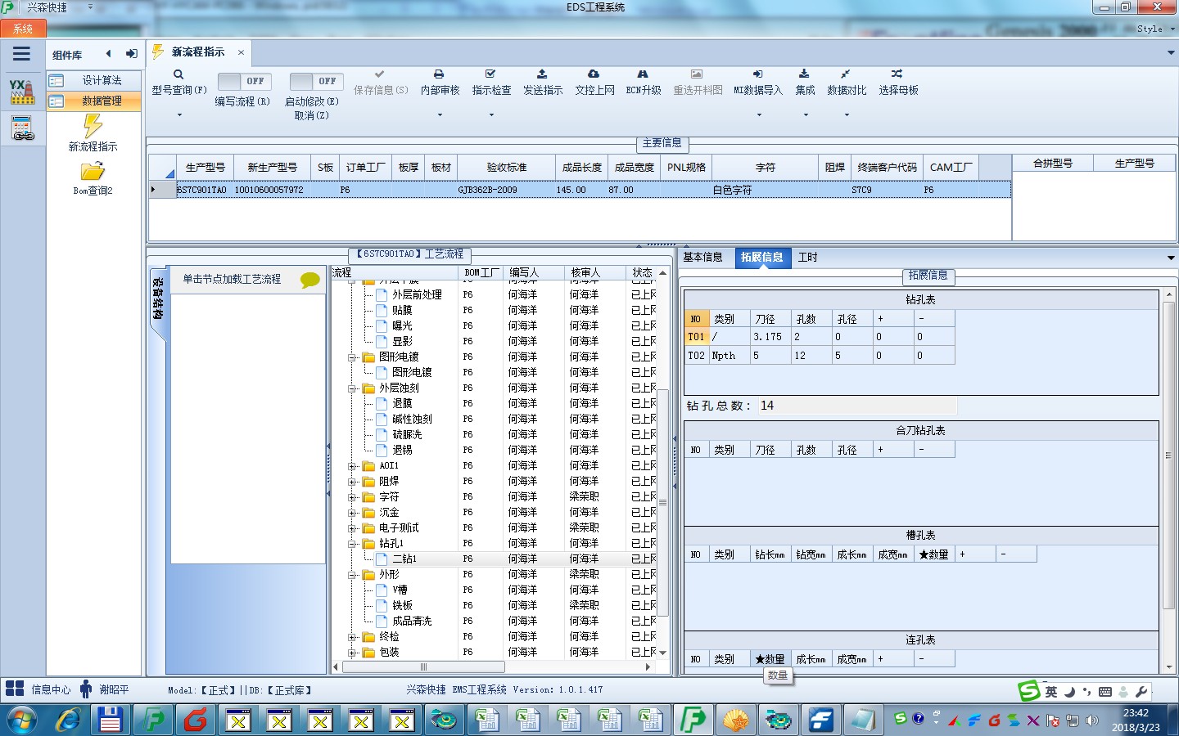The height and width of the screenshot is (736, 1179).
Task: Select the 二钻1 process node
Action: (404, 559)
